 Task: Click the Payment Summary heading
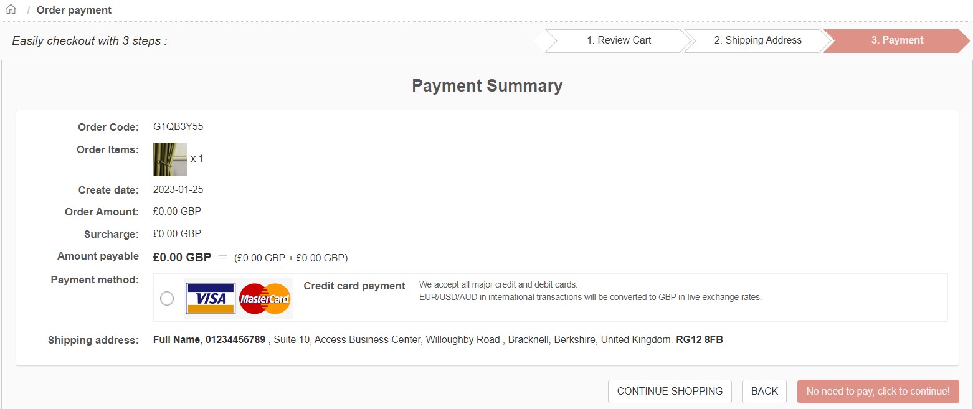486,86
